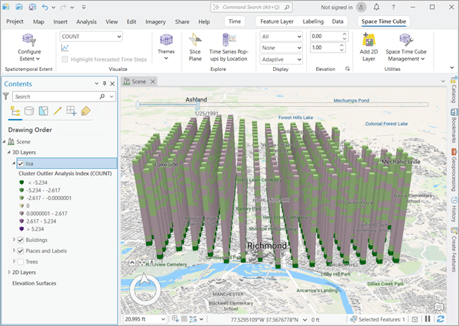Enable the Trees layer checkbox
The width and height of the screenshot is (459, 326).
click(x=21, y=261)
